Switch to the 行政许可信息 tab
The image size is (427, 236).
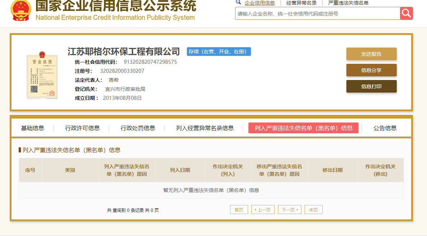(82, 128)
